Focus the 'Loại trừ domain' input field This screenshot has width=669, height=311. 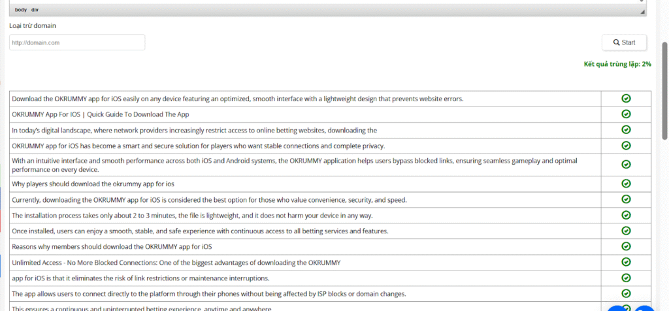(77, 42)
